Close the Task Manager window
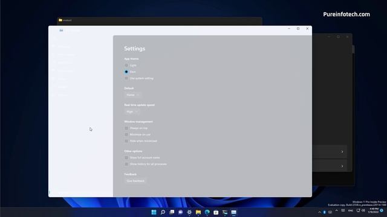 [307, 29]
